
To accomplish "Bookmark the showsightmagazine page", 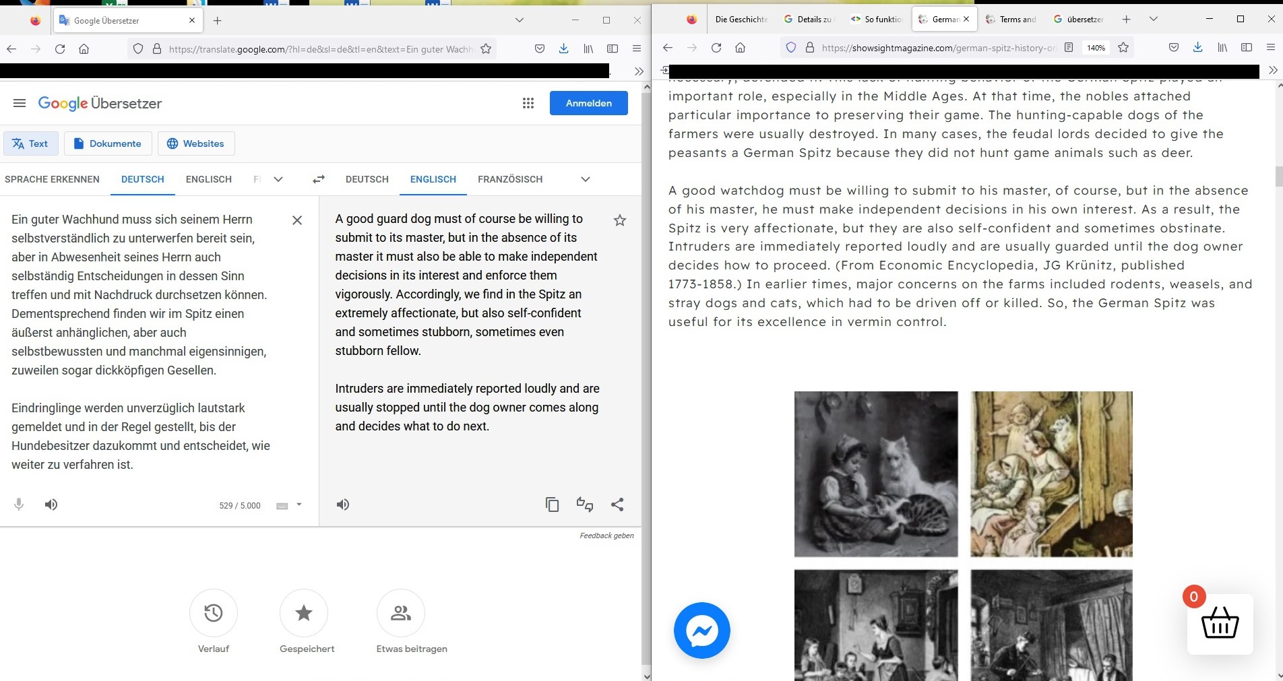I will (x=1123, y=48).
